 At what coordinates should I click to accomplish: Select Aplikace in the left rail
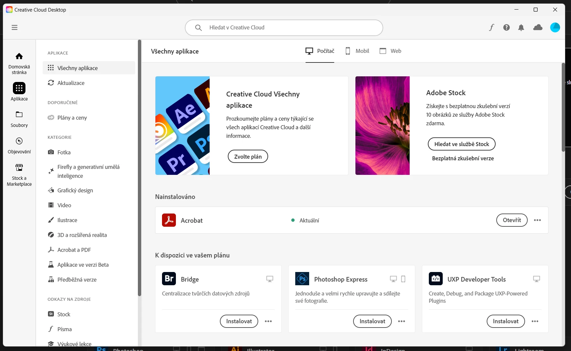click(19, 92)
